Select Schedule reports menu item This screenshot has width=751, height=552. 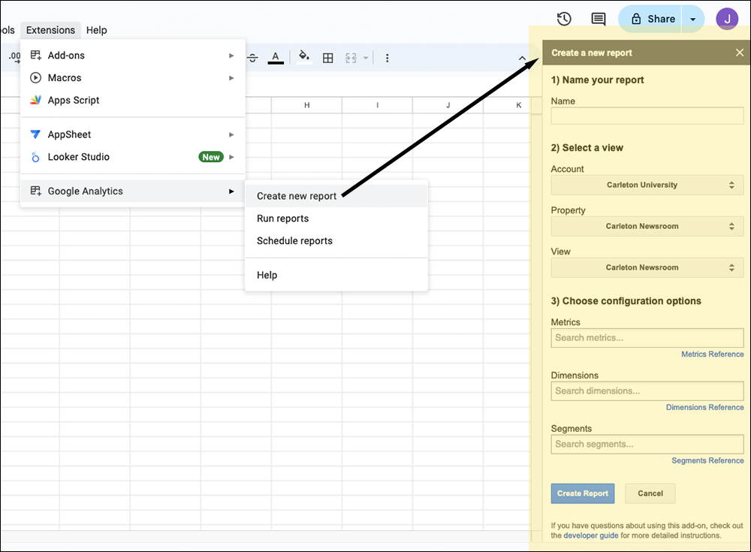coord(294,241)
